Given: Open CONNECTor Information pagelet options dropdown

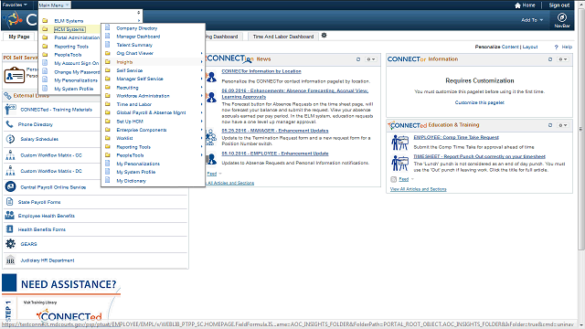Looking at the screenshot, I should (563, 59).
